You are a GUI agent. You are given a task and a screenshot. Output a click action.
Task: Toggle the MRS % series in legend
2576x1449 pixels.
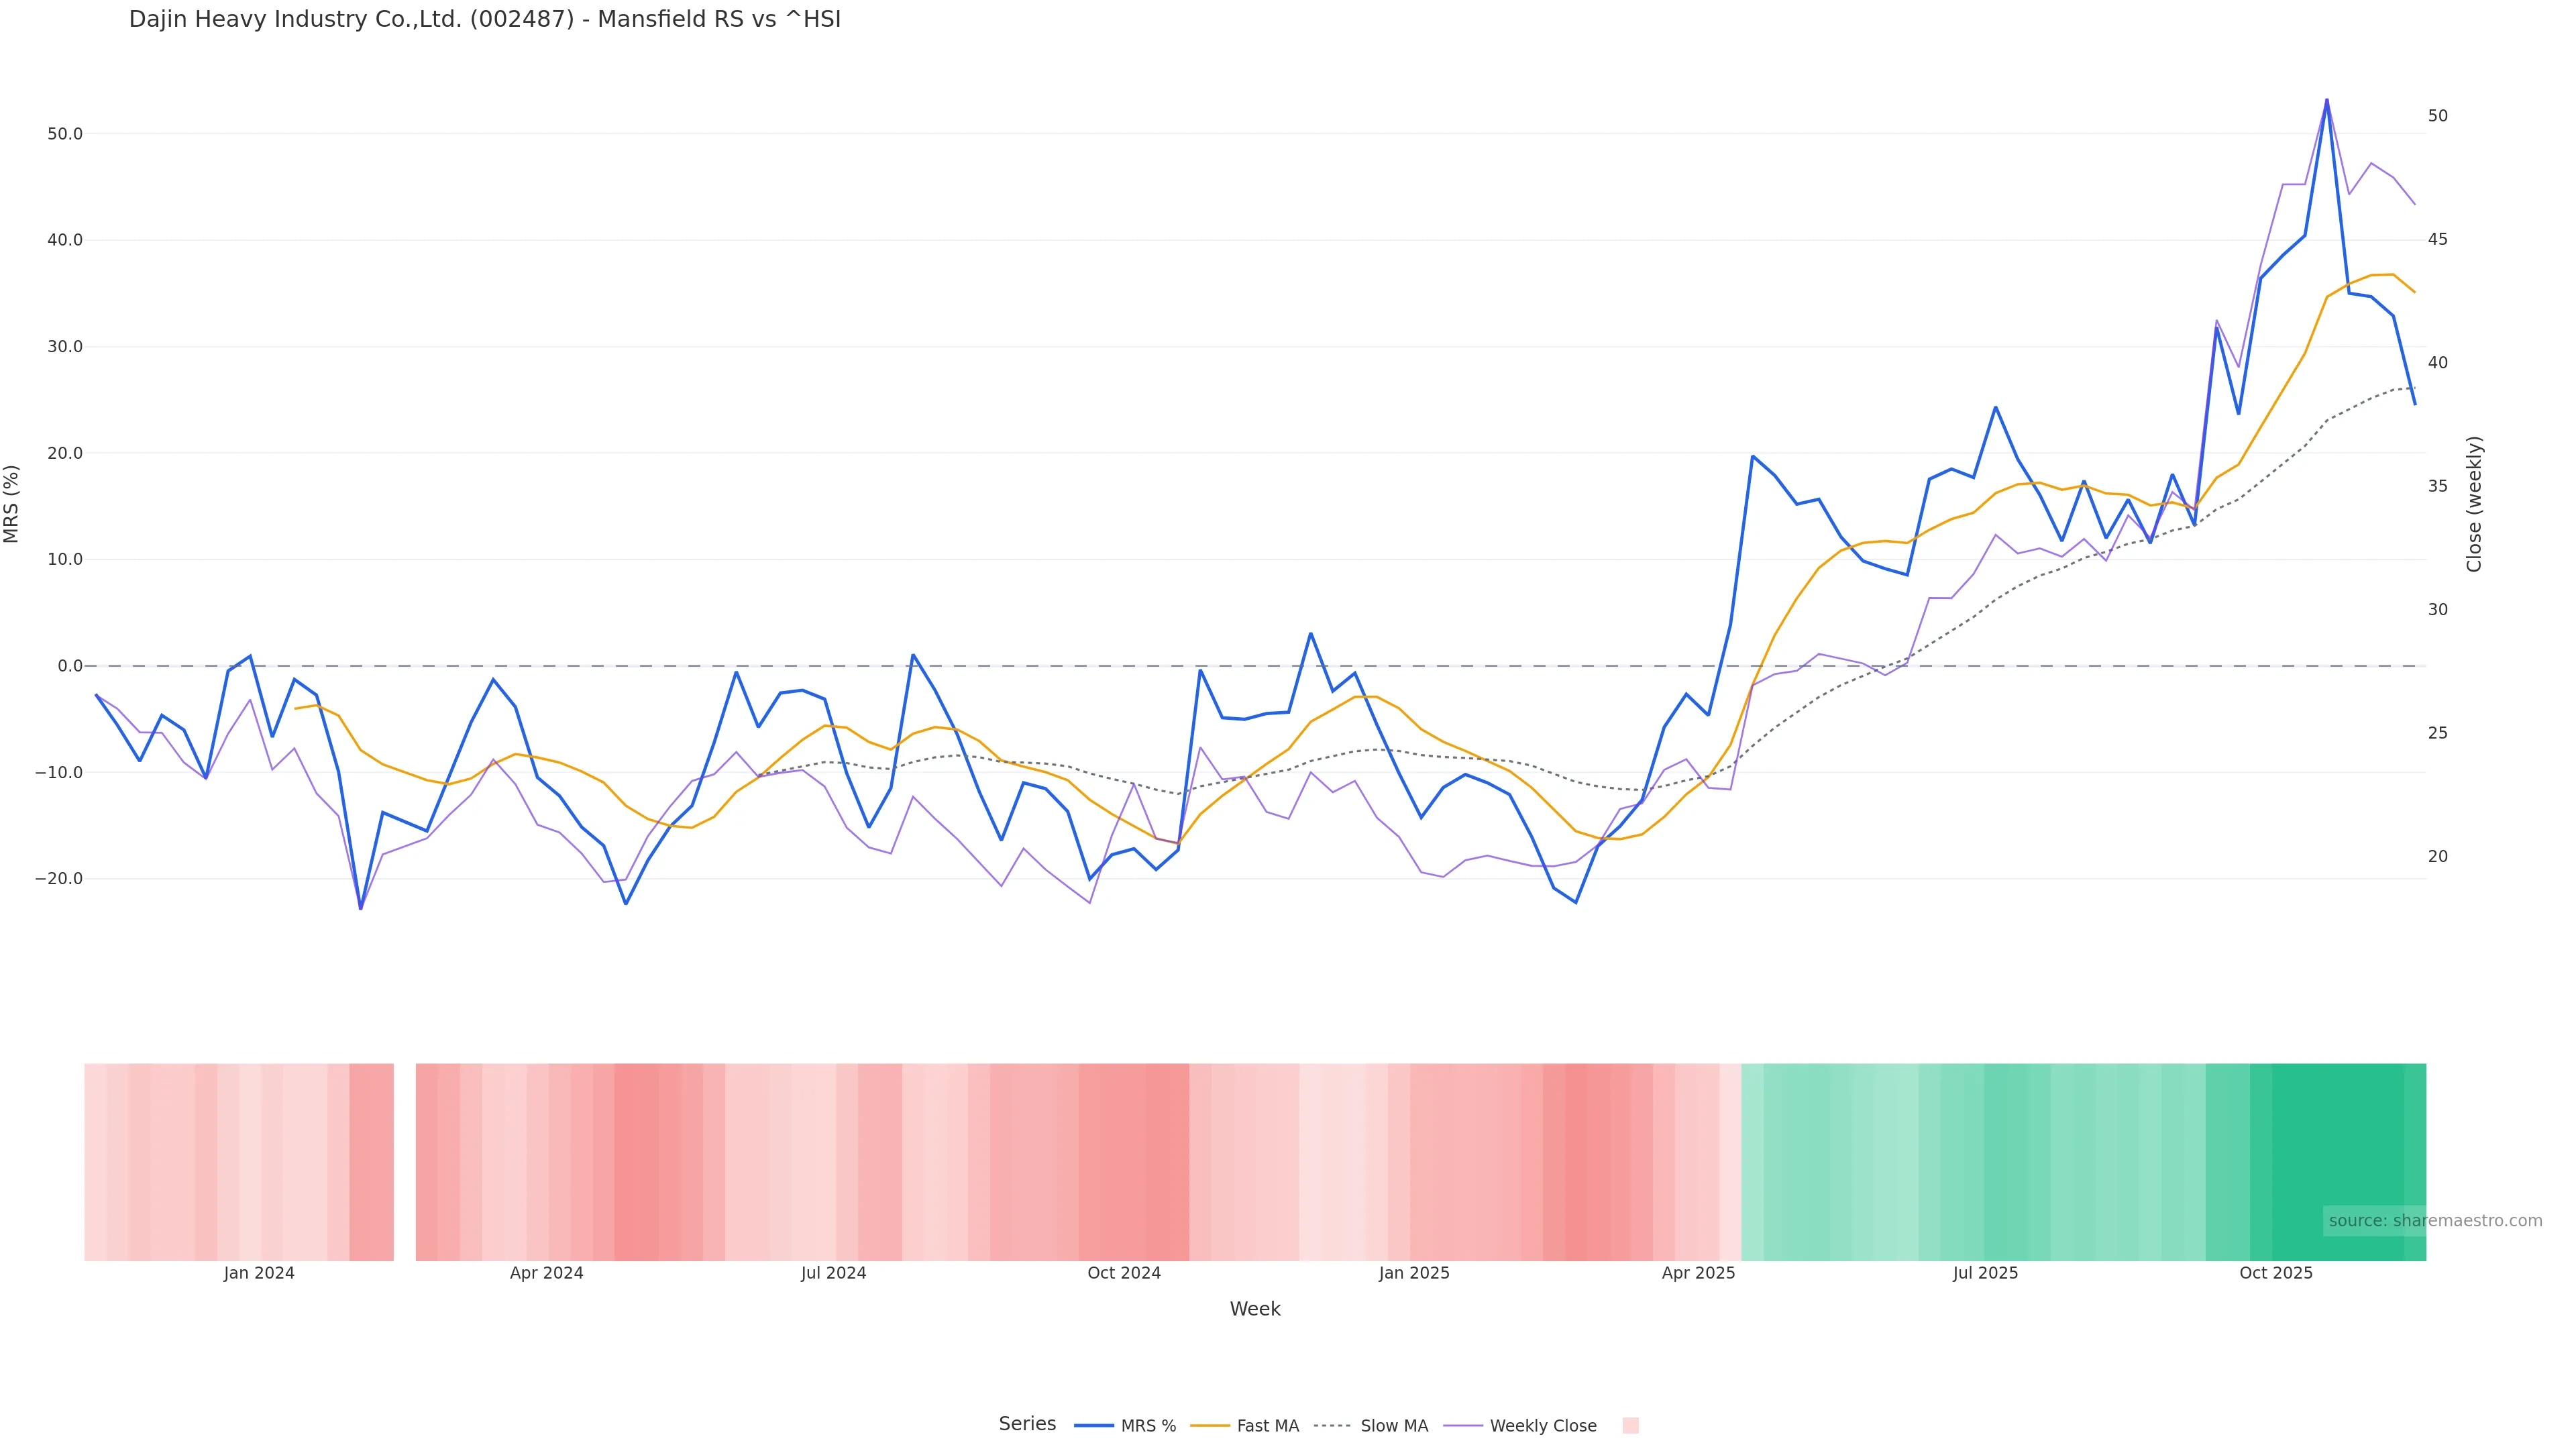click(1126, 1426)
